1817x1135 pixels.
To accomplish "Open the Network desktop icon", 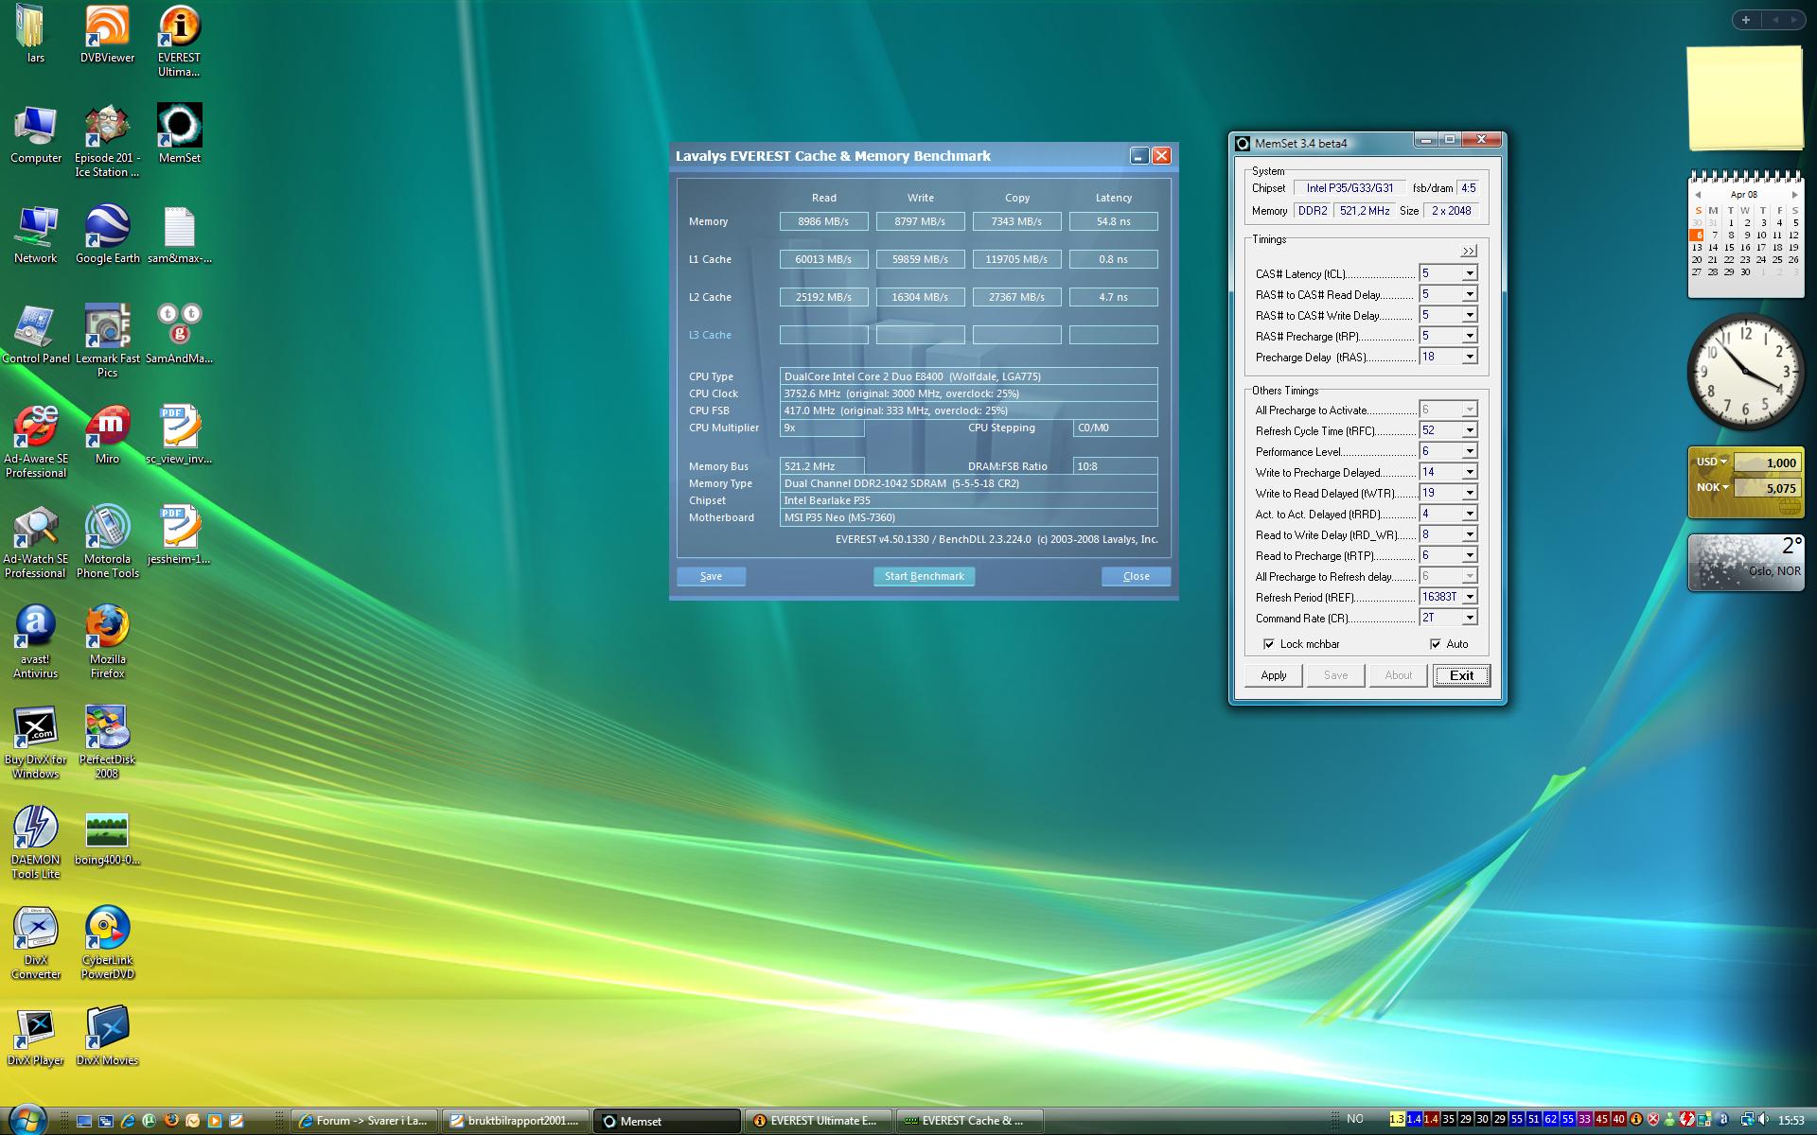I will pyautogui.click(x=36, y=234).
